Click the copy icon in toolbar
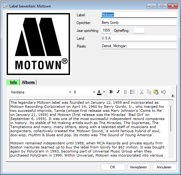Screen dimensions: 181x175 (x=149, y=92)
